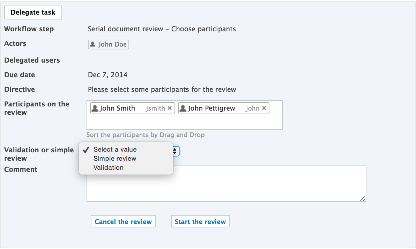Screen dimensions: 416x249
Task: Click the user icon beside John Doe
Action: click(x=92, y=44)
